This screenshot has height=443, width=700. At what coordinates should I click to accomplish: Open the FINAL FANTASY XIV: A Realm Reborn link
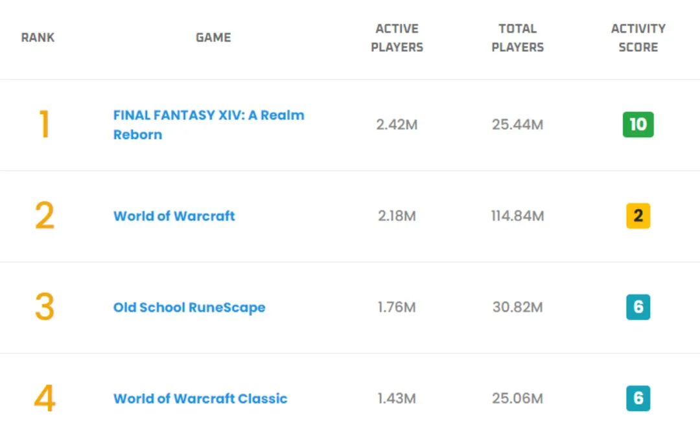pyautogui.click(x=208, y=116)
